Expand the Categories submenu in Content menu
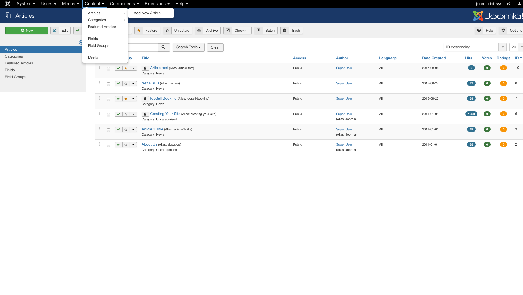The image size is (523, 295). 105,20
